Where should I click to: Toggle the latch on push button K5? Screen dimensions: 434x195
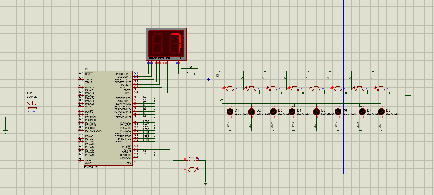pyautogui.click(x=289, y=87)
